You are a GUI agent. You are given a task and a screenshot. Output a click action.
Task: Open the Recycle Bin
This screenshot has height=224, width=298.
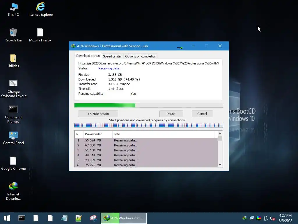[13, 35]
